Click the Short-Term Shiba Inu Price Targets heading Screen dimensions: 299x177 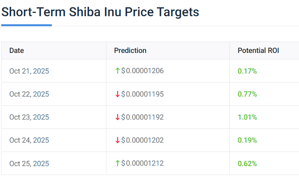pyautogui.click(x=100, y=12)
